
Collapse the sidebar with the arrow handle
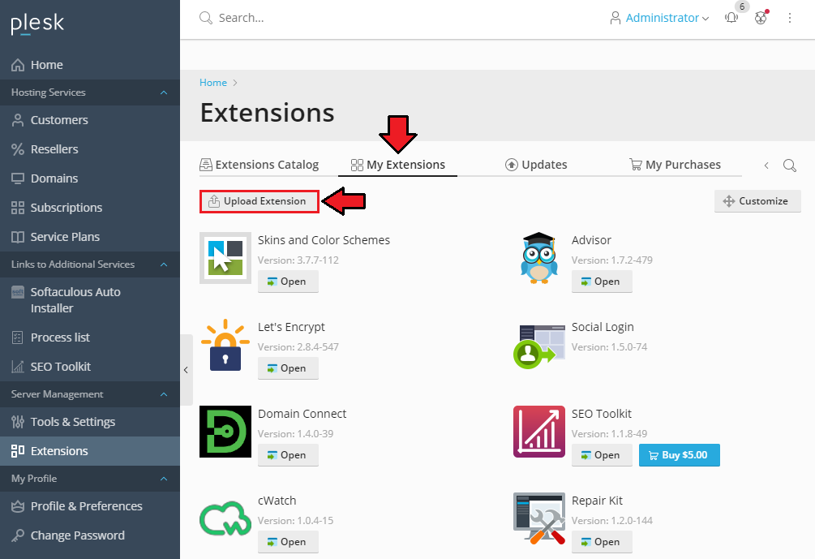186,370
